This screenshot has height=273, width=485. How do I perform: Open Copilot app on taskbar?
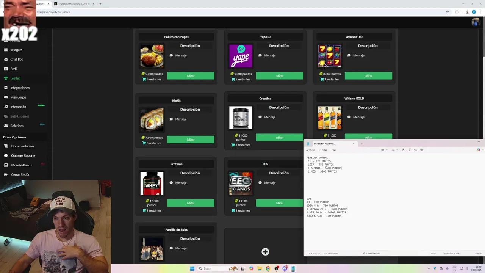(251, 268)
